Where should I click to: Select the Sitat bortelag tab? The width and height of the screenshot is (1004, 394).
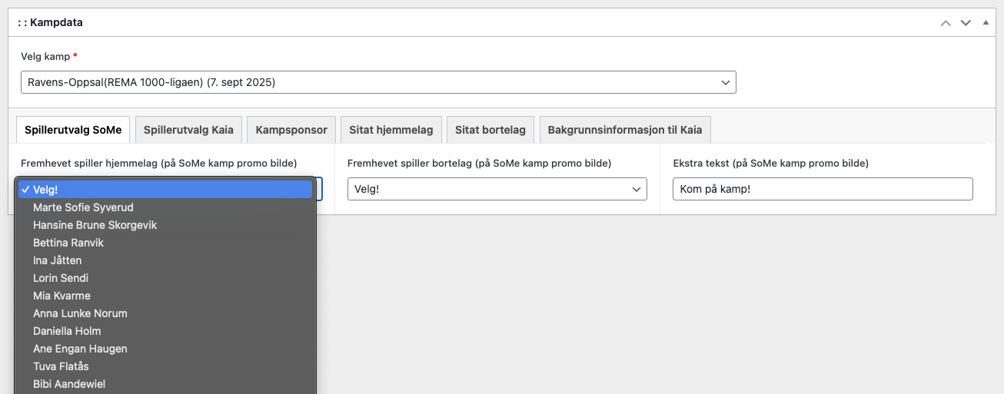pyautogui.click(x=490, y=130)
